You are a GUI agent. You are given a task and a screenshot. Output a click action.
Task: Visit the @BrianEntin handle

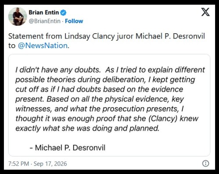click(44, 21)
